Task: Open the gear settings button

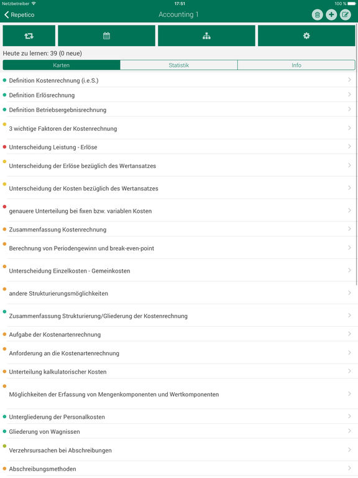Action: click(306, 35)
